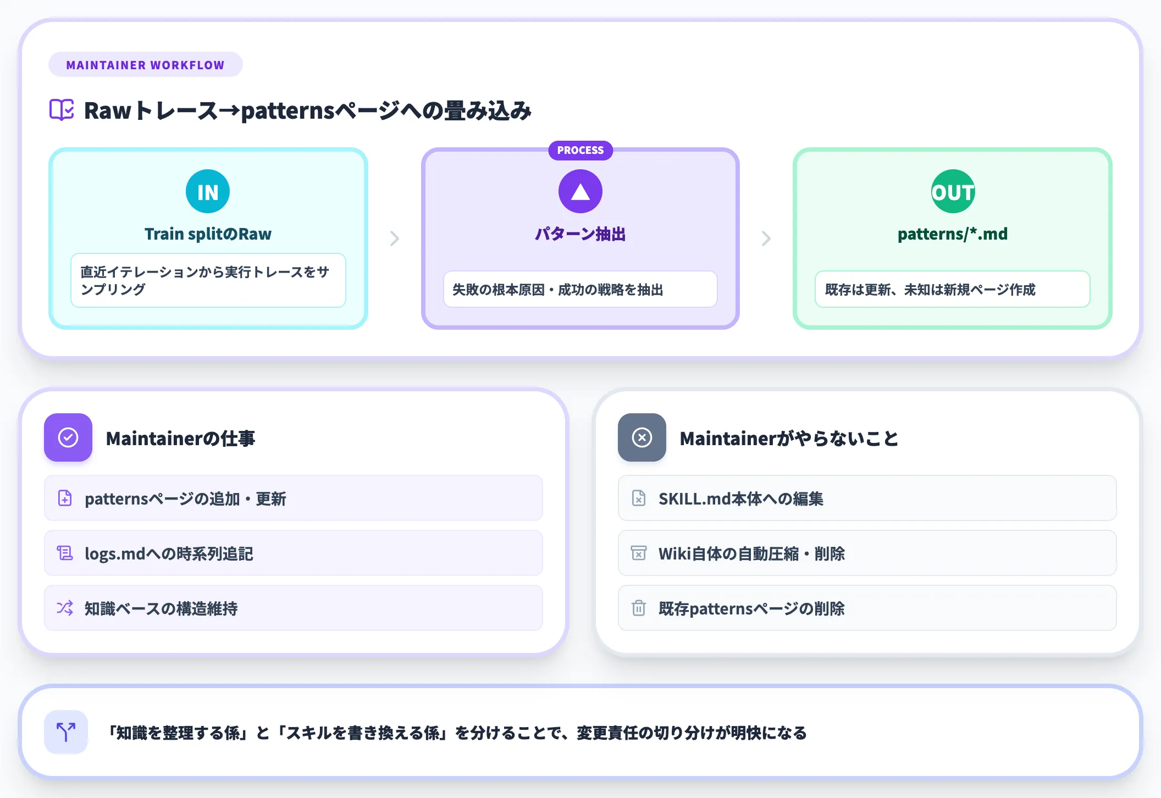Click the file-x icon in the SKILL.md row
The image size is (1161, 798).
[x=639, y=498]
